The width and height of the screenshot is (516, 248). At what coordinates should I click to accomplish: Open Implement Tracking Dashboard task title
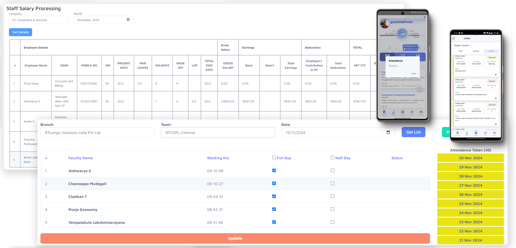coord(398,95)
